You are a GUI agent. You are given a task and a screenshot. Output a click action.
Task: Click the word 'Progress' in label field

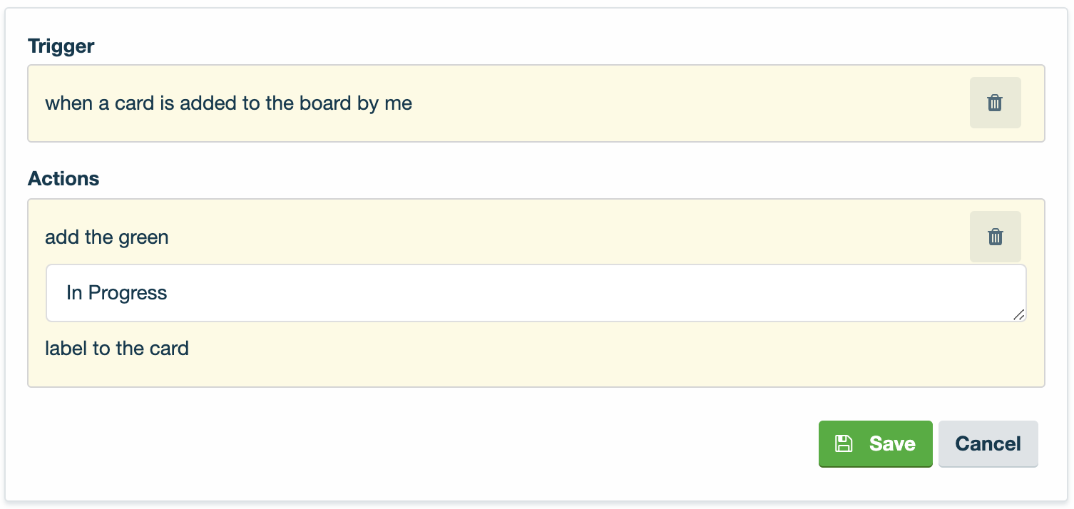pyautogui.click(x=128, y=293)
